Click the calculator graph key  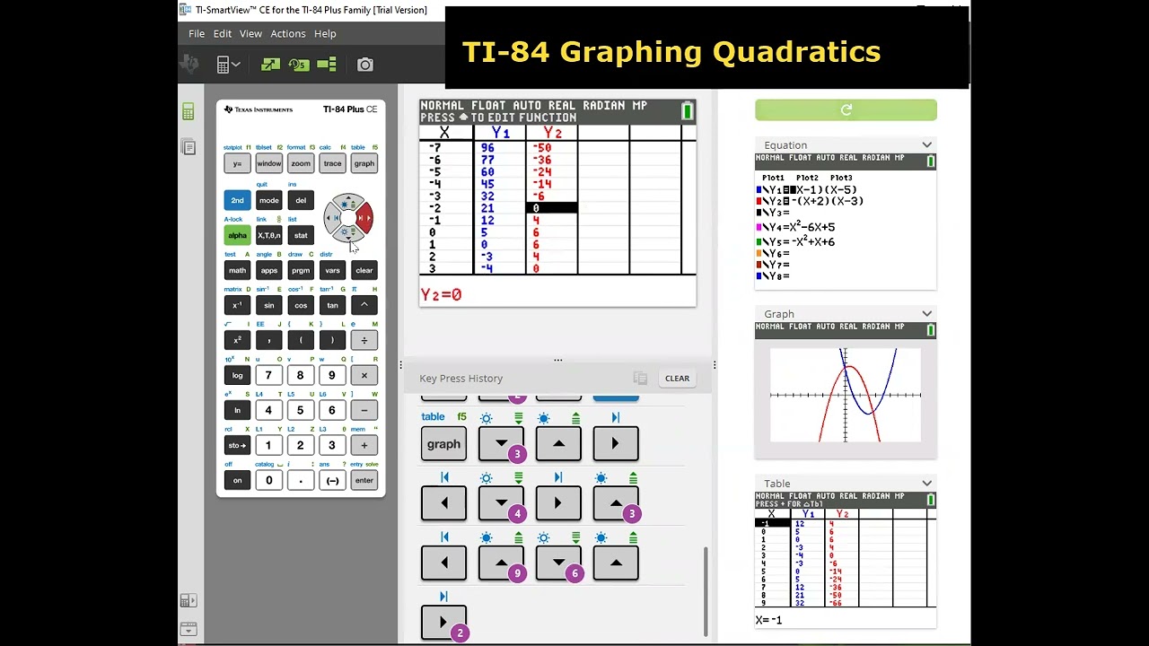364,163
